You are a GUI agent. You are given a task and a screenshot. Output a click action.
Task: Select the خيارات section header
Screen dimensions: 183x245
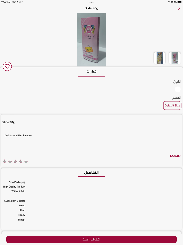[92, 71]
